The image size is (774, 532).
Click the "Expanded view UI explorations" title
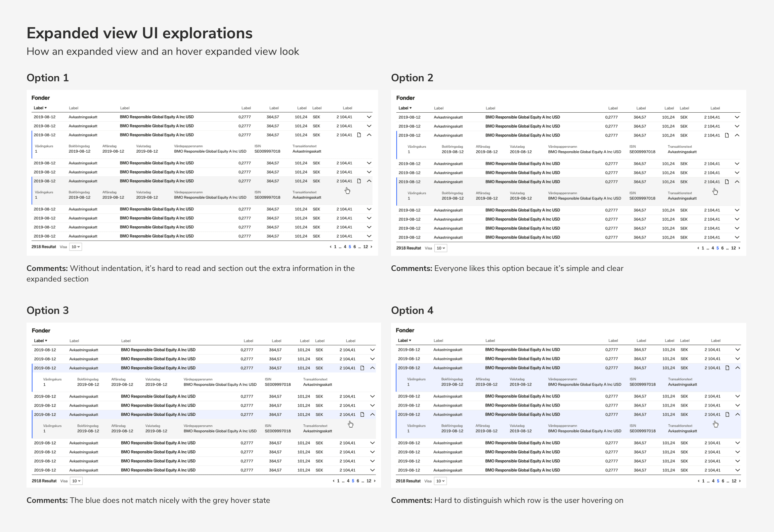(x=140, y=33)
